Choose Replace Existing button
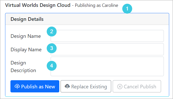Viewport: 173px width, 99px height. pos(86,86)
